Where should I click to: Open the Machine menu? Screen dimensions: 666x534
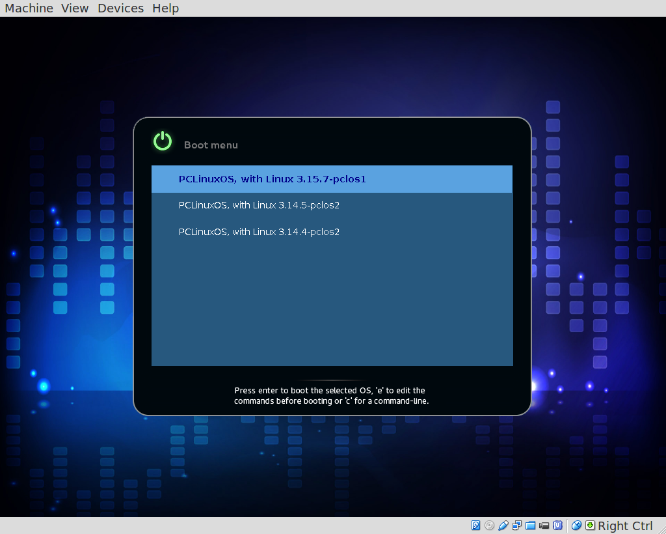point(29,8)
